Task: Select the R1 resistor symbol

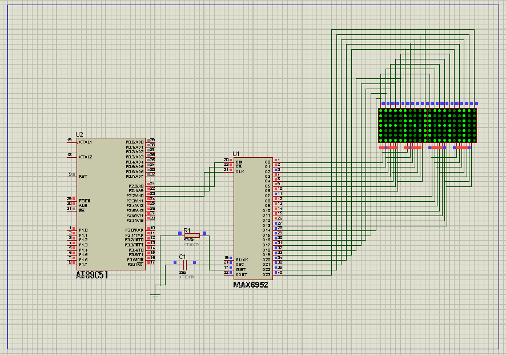Action: coord(192,235)
